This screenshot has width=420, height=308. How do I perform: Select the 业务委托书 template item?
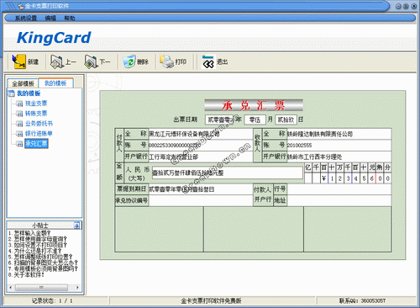pos(39,124)
